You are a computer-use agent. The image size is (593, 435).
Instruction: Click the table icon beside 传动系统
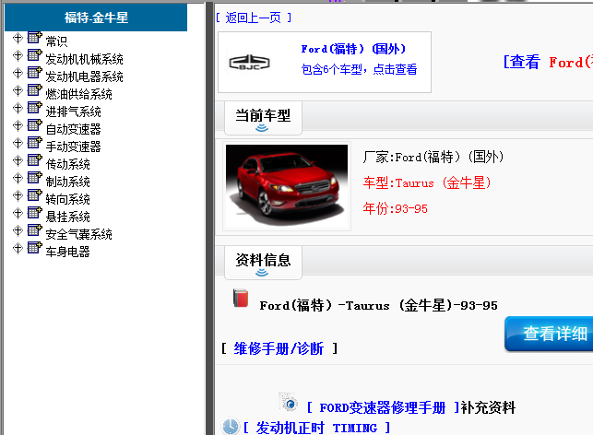pos(35,159)
